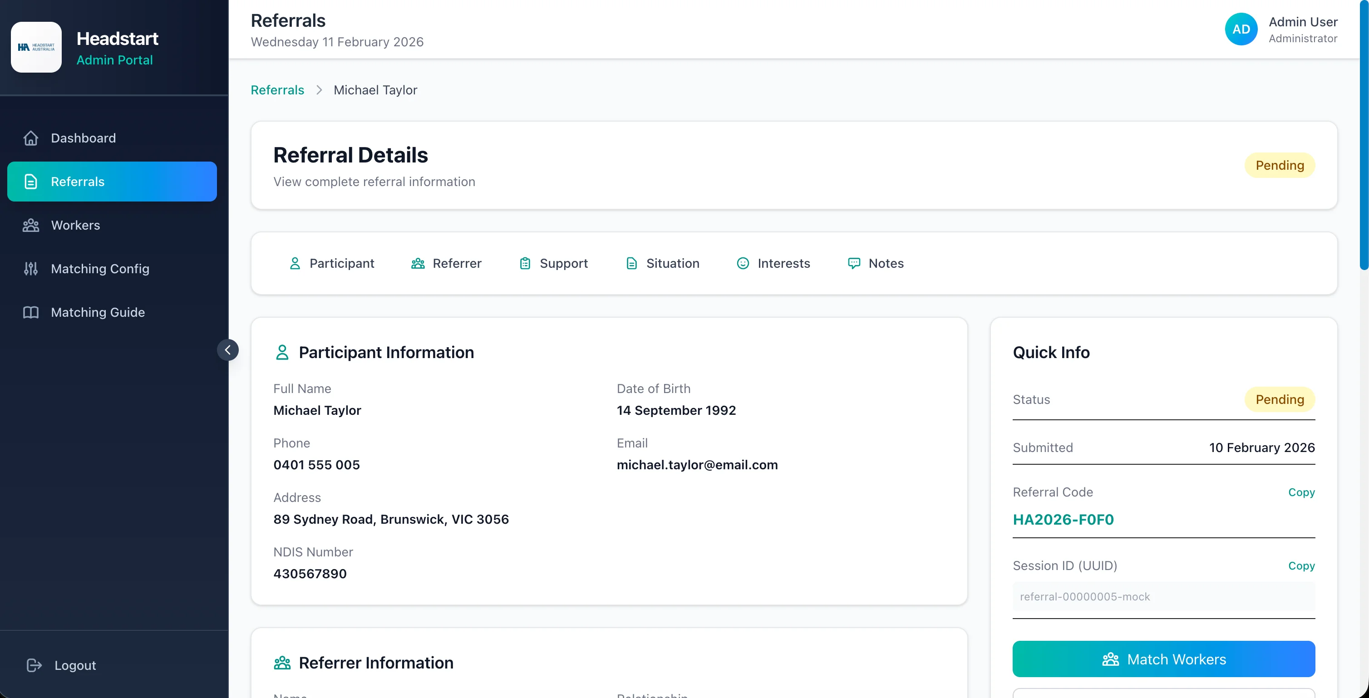Switch to the Notes tab
The width and height of the screenshot is (1369, 698).
point(875,264)
